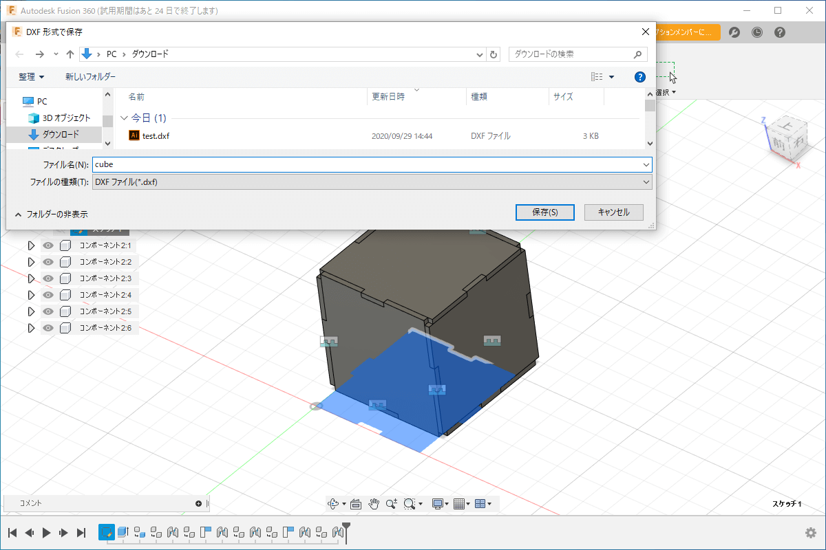Toggle visibility of コンポーネント2:2

click(48, 262)
